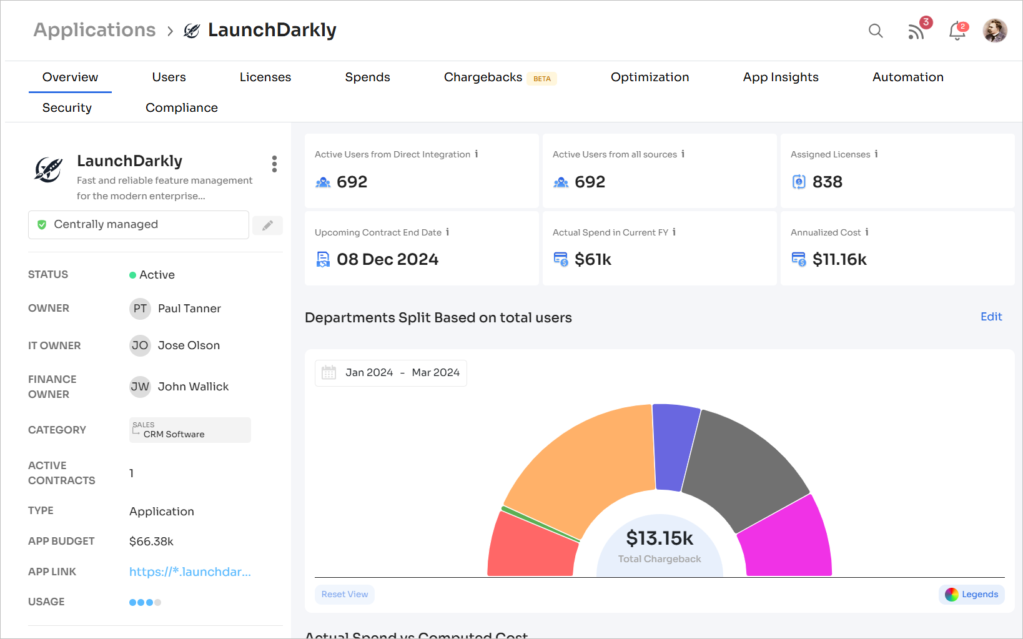Image resolution: width=1023 pixels, height=639 pixels.
Task: Click the LaunchDarkly rocket icon in breadcrumb
Action: 192,30
